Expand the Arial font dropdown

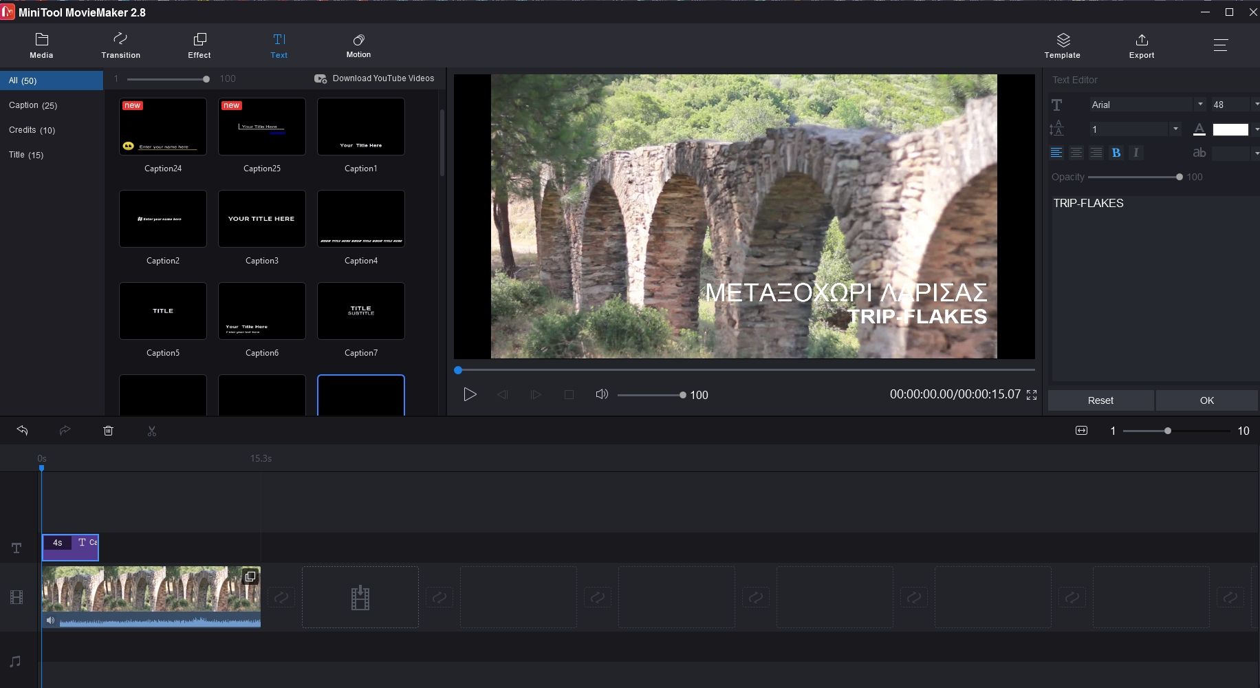1199,105
